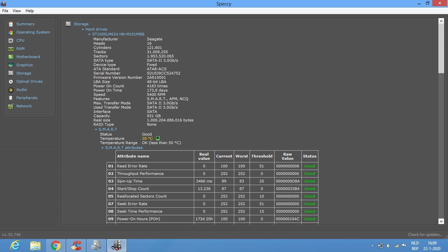Click the Threshold column header
The width and height of the screenshot is (448, 252).
[262, 156]
